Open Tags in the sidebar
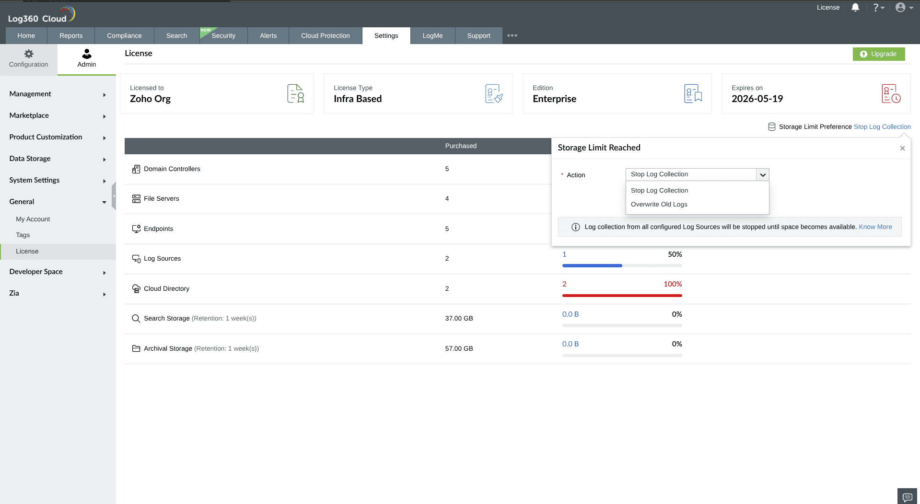The width and height of the screenshot is (920, 504). pyautogui.click(x=23, y=235)
